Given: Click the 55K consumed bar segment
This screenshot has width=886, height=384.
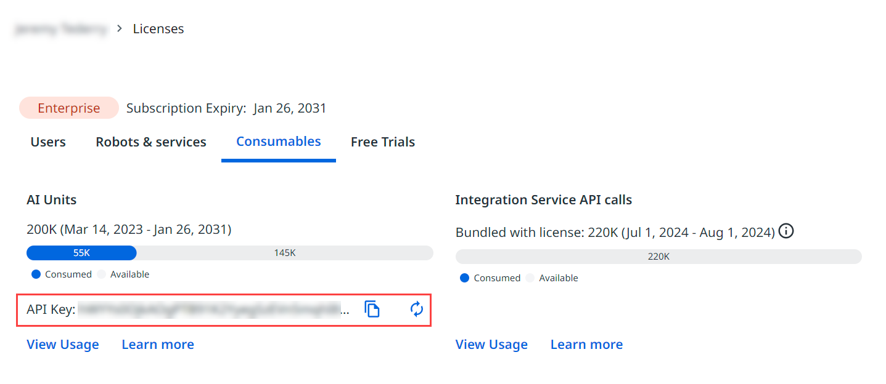Looking at the screenshot, I should pos(81,253).
